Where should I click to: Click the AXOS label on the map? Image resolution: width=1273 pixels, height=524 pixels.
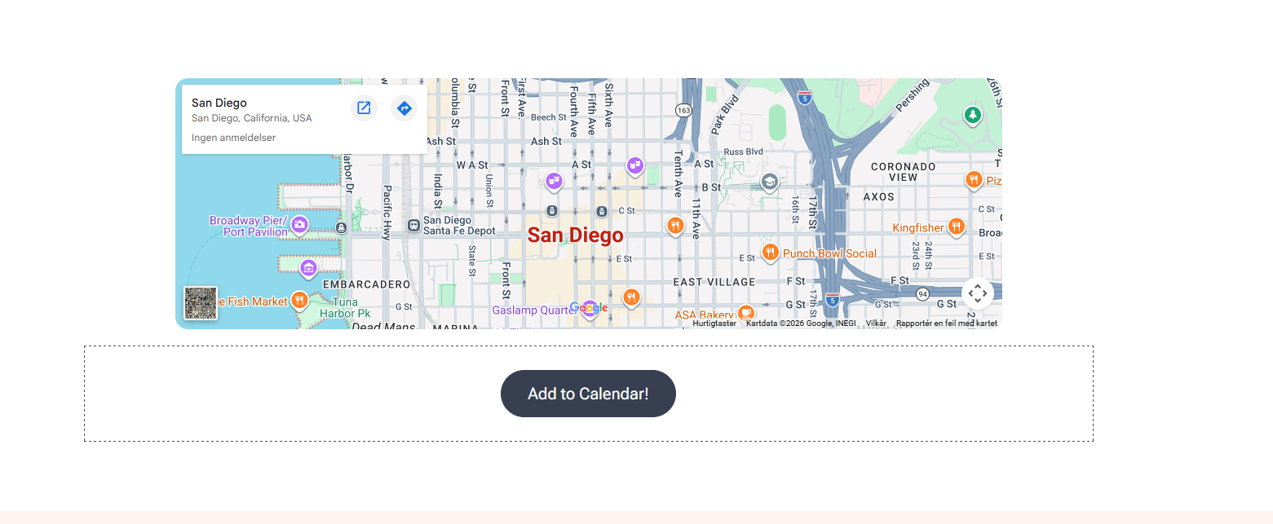[879, 196]
